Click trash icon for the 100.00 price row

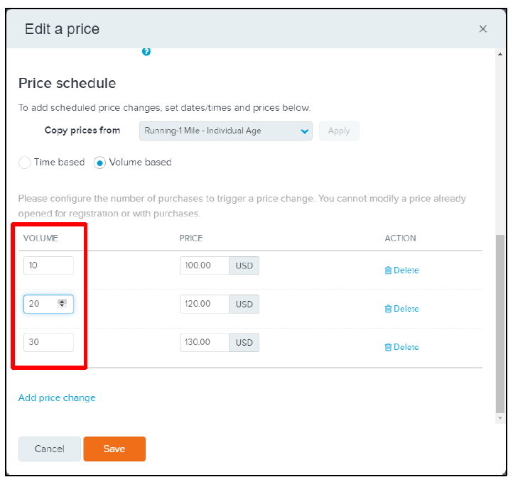388,270
